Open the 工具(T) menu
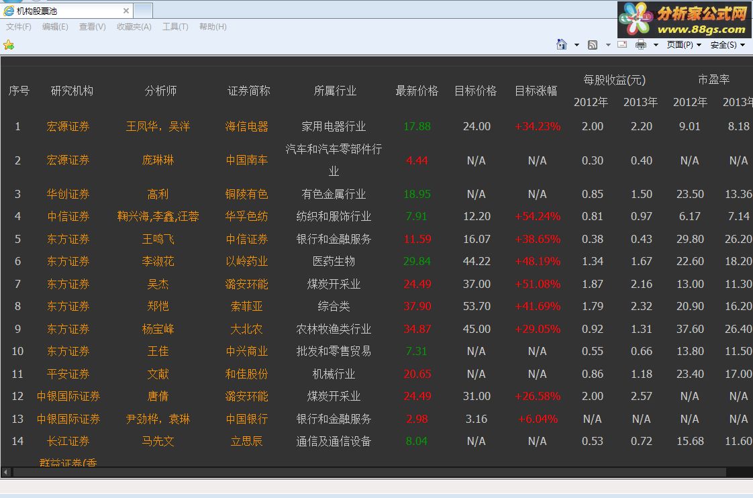This screenshot has height=498, width=753. (175, 27)
